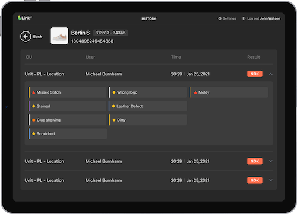Click NOK badge in first row
This screenshot has width=297, height=214.
(x=255, y=74)
